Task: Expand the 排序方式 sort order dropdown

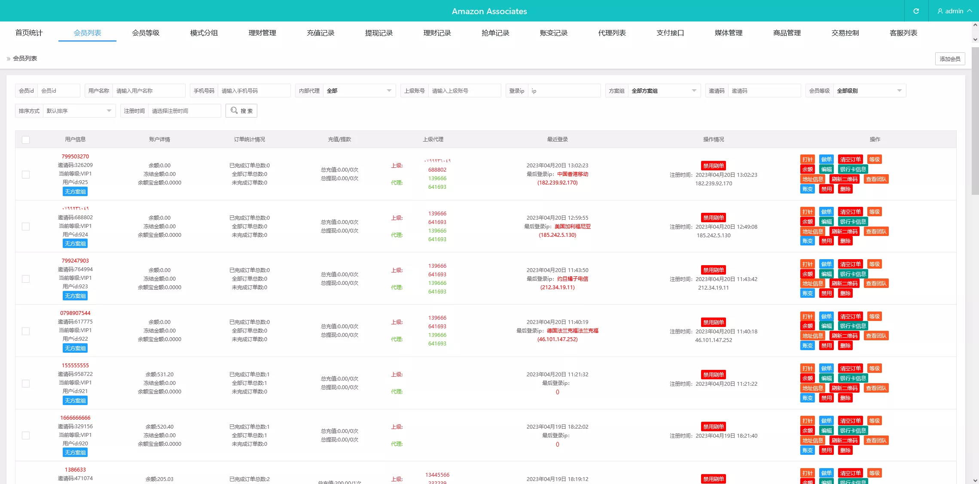Action: coord(79,111)
